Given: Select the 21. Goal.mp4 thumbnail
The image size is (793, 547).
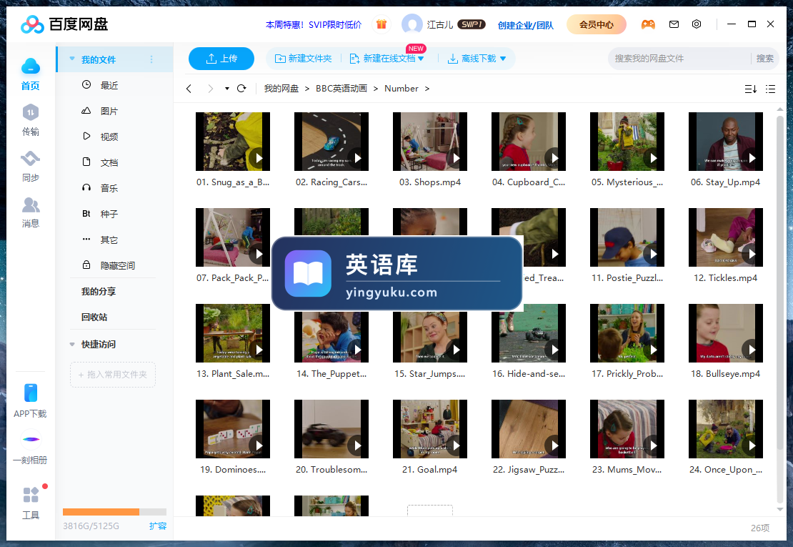Looking at the screenshot, I should coord(430,429).
